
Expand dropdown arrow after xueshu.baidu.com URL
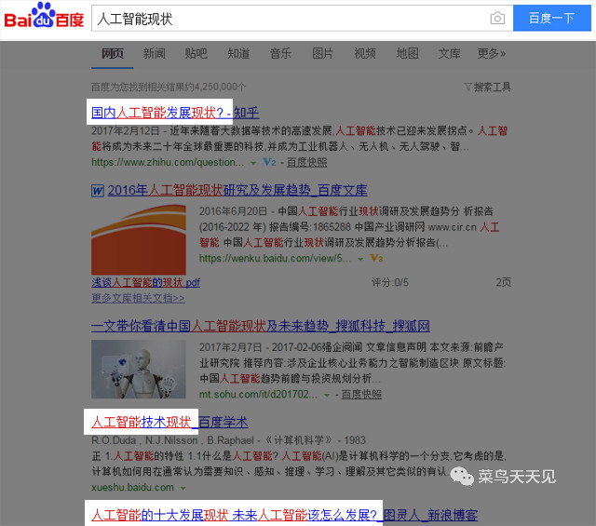coord(183,488)
